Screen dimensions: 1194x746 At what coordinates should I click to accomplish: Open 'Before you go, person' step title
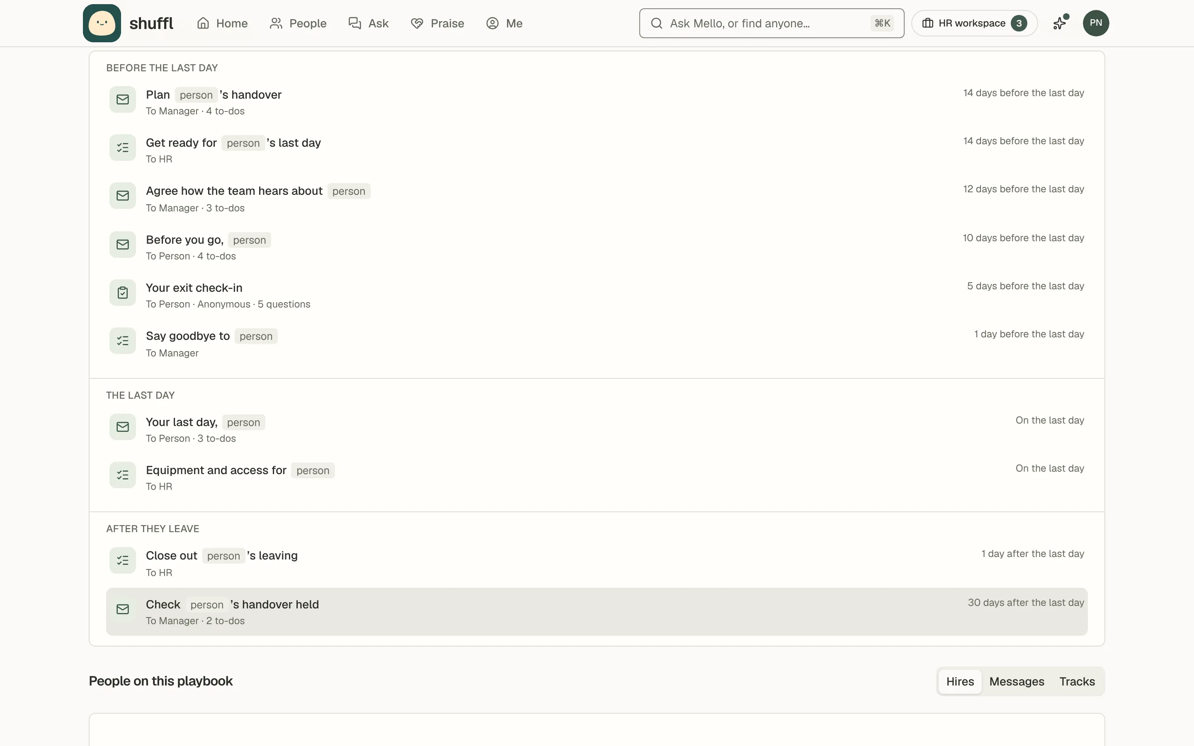coord(208,240)
